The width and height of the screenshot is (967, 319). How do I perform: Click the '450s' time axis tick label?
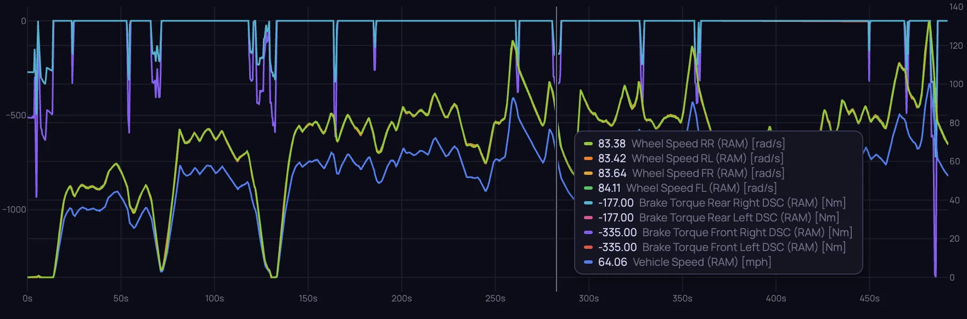point(869,299)
